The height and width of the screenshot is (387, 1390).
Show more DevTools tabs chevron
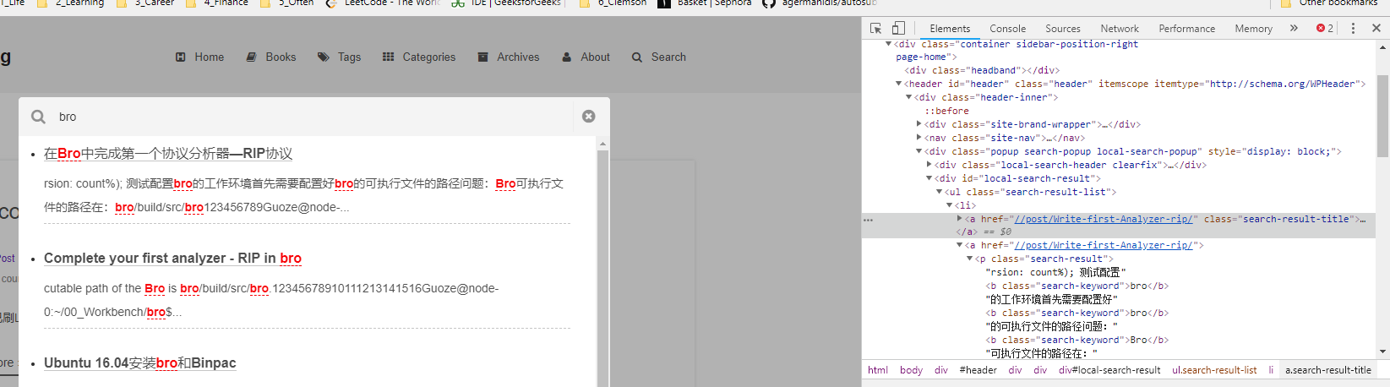tap(1294, 28)
